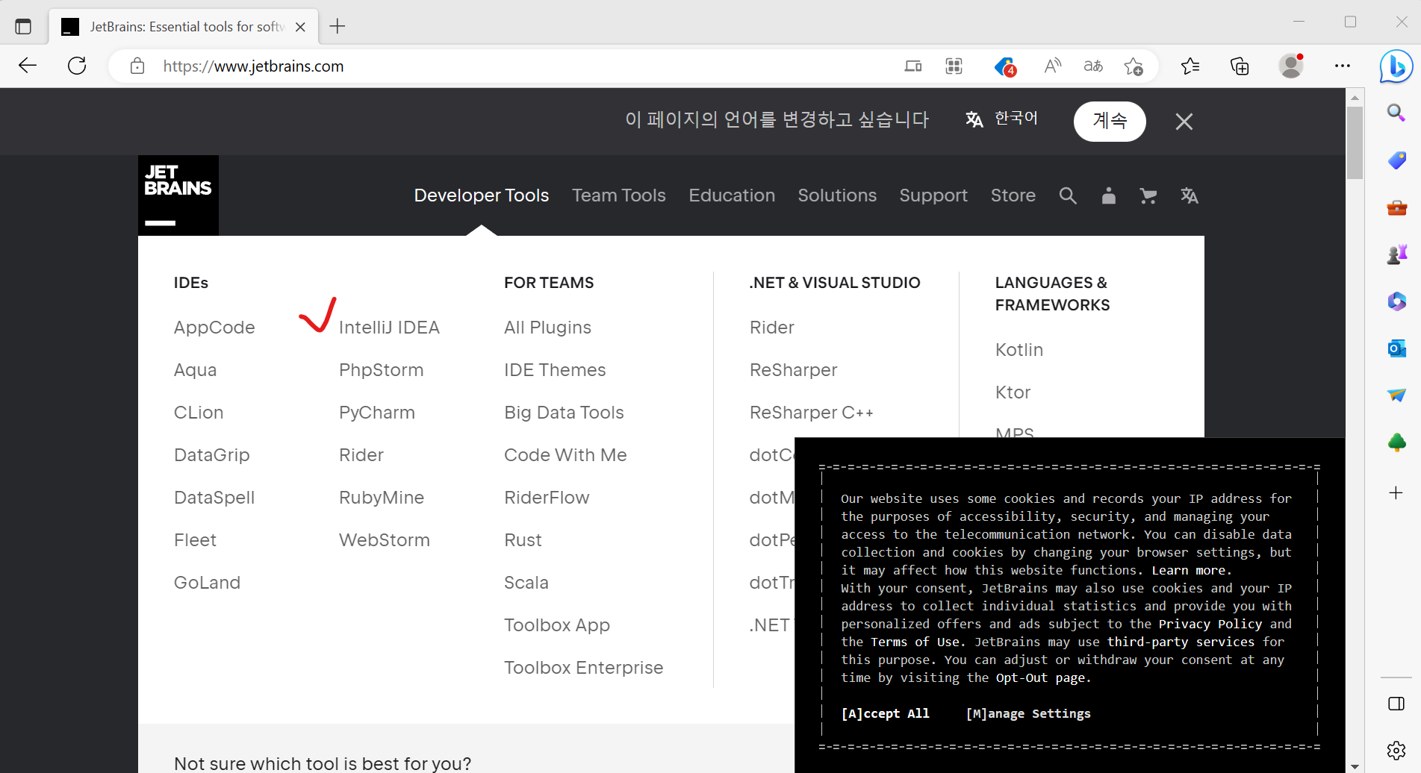Open the Solutions menu

click(837, 195)
